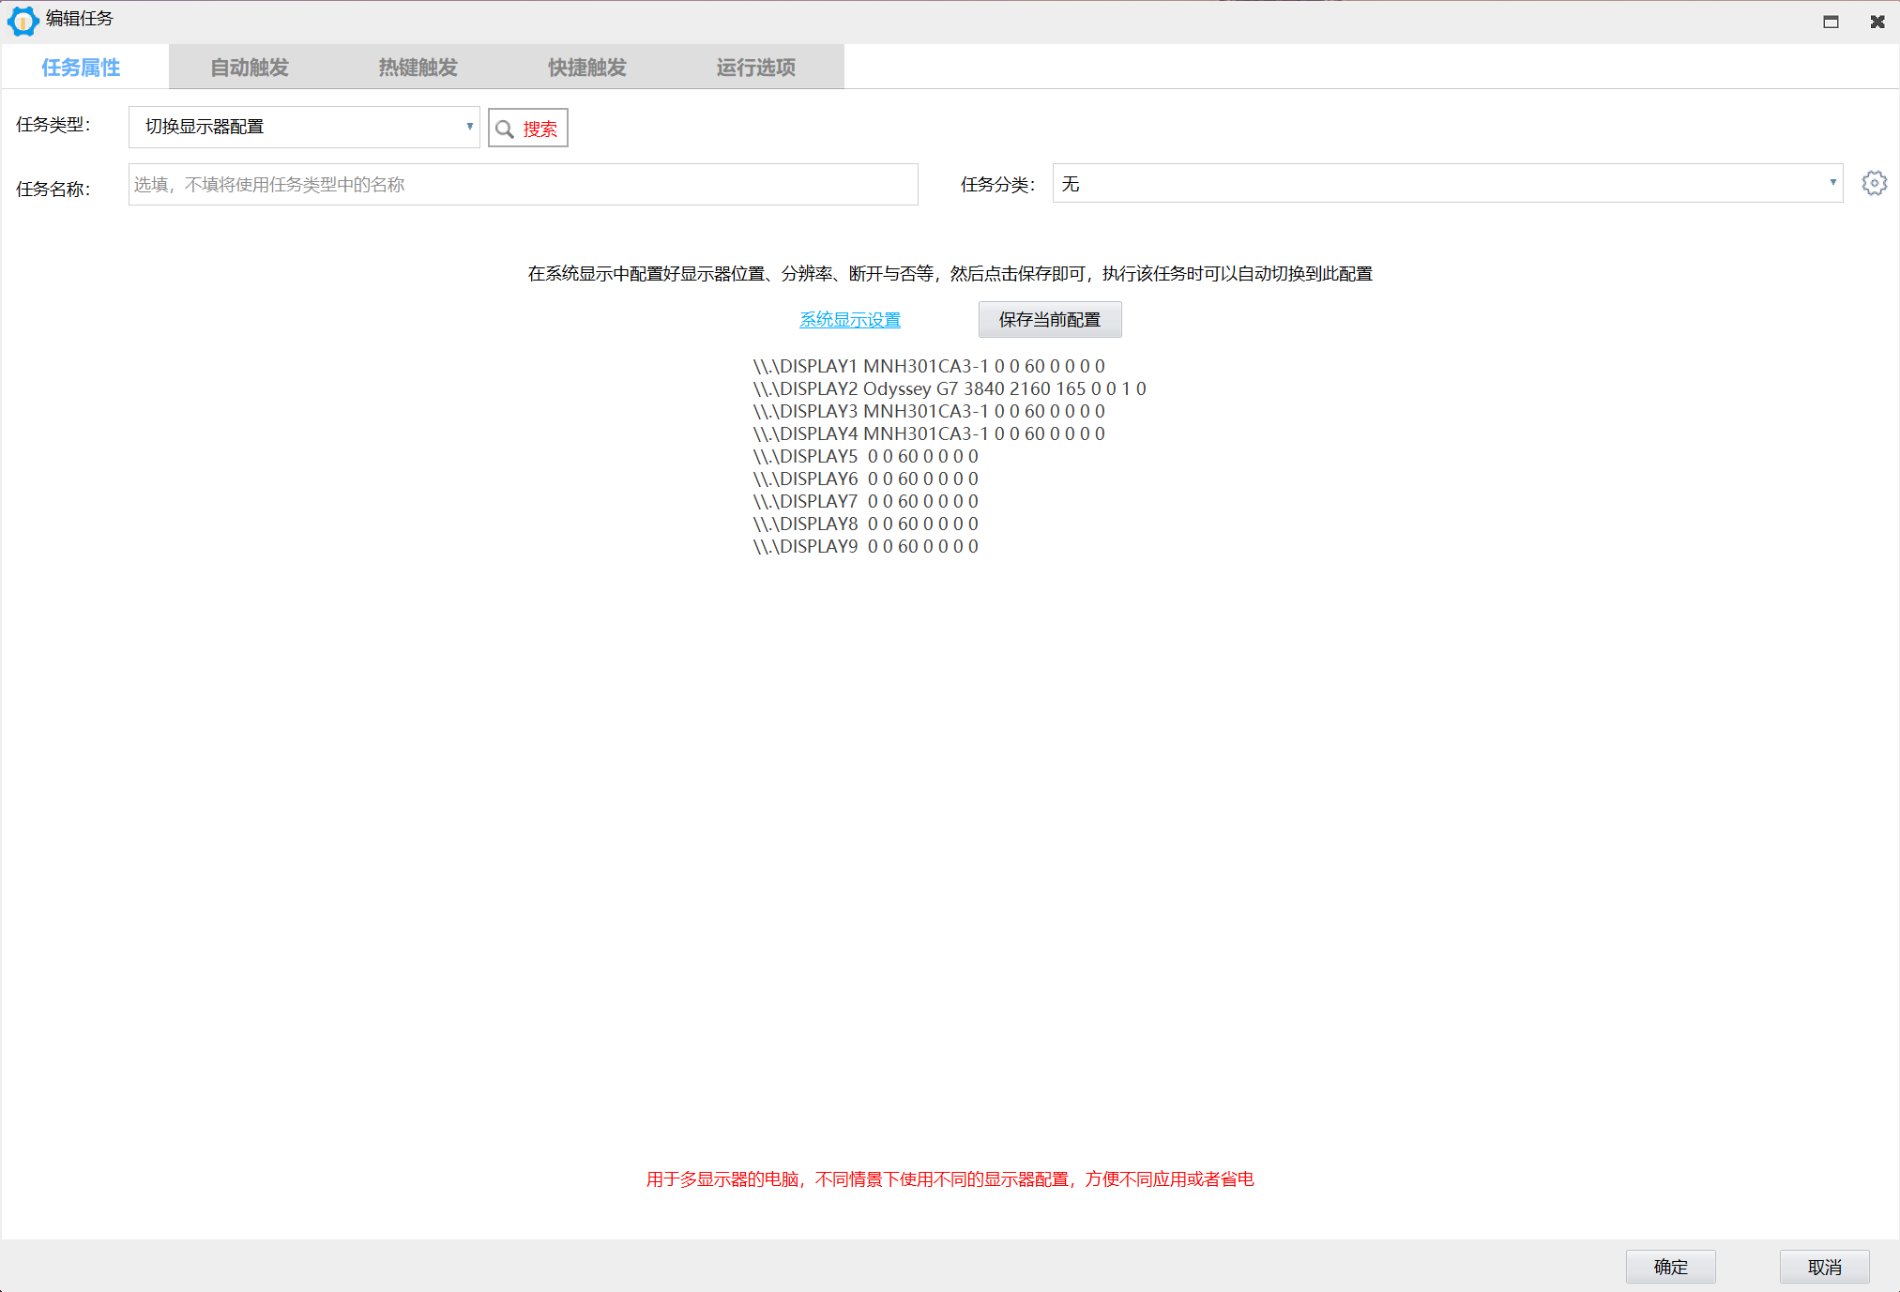Click the gear icon beside 任务分类
This screenshot has width=1900, height=1292.
click(x=1874, y=184)
